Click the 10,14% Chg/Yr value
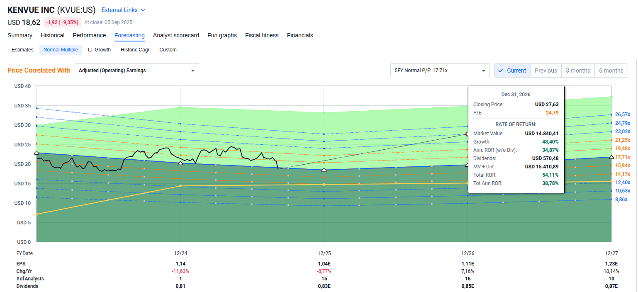Viewport: 638px width, 292px height. coord(611,271)
